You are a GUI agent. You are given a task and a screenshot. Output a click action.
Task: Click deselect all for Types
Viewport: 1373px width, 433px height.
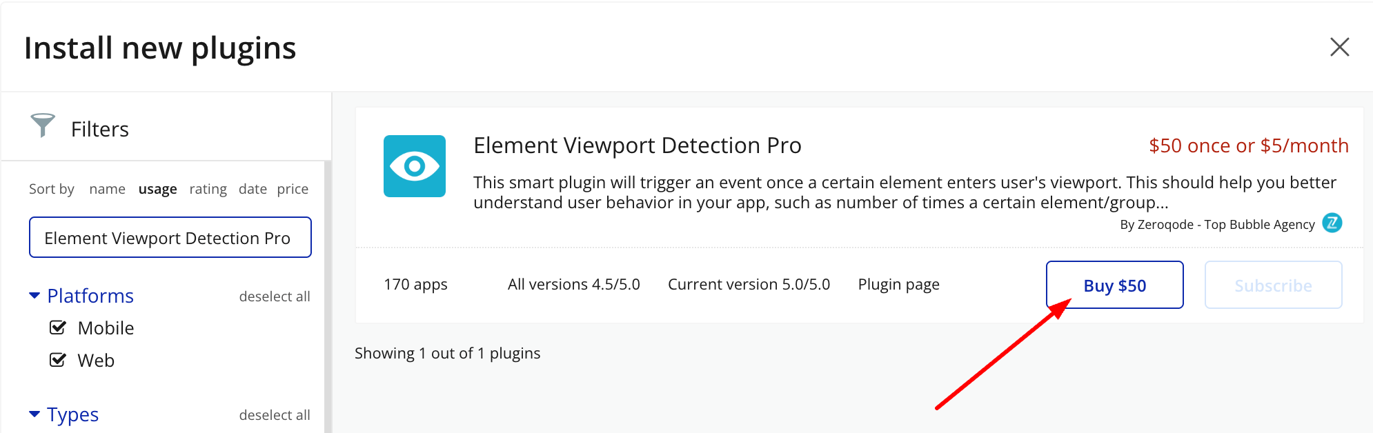coord(275,415)
